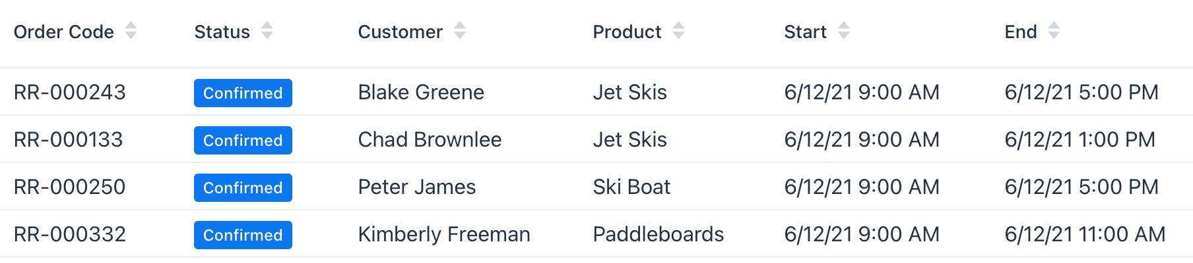The image size is (1193, 263).
Task: Open order RR-000332
Action: coord(70,235)
